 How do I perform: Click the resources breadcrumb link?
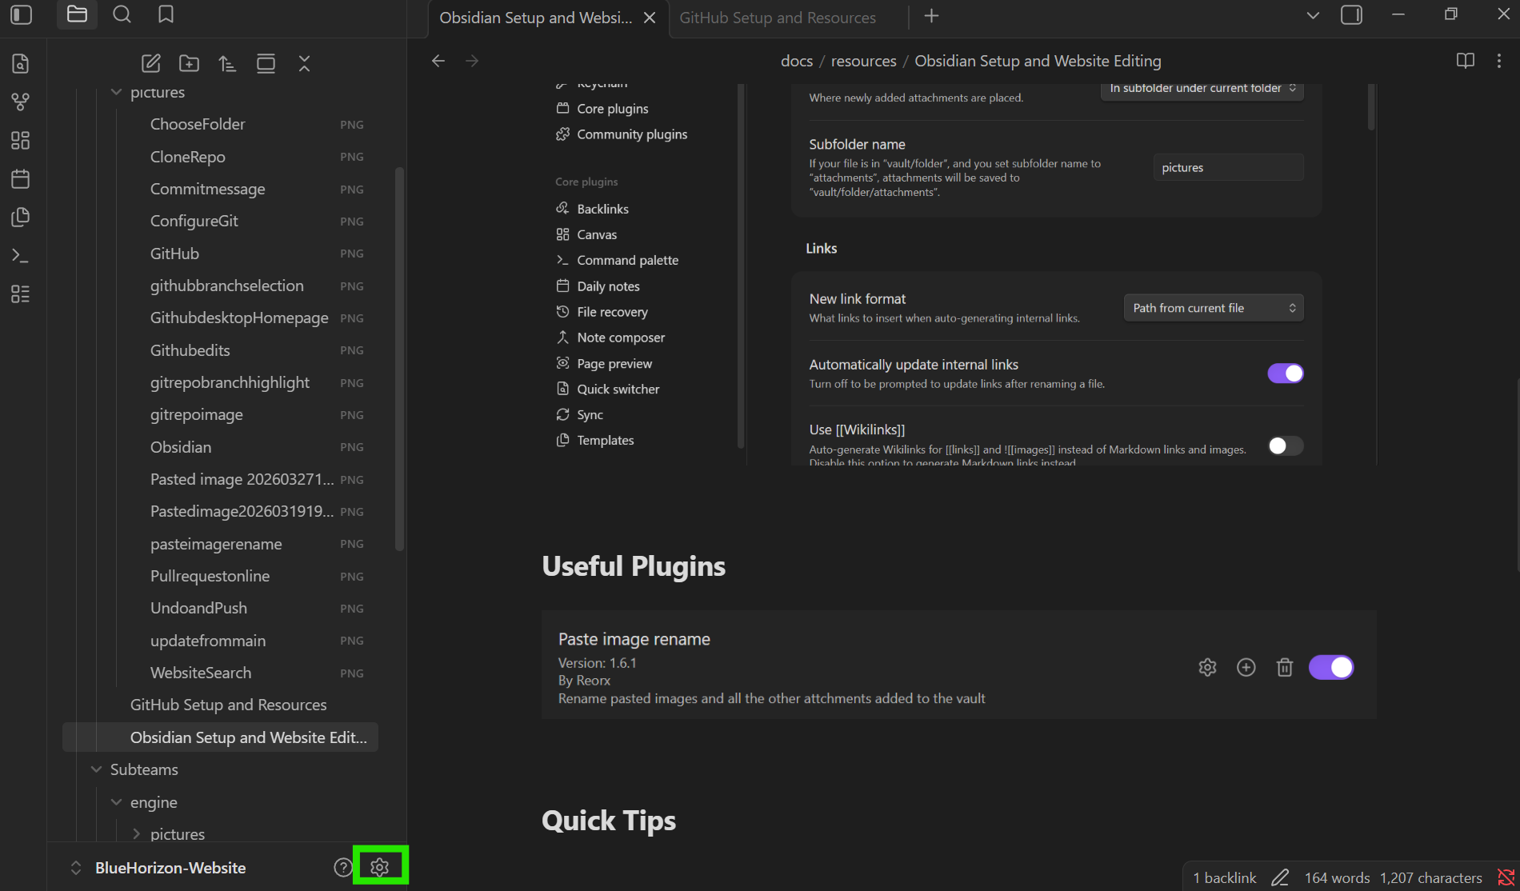(863, 61)
